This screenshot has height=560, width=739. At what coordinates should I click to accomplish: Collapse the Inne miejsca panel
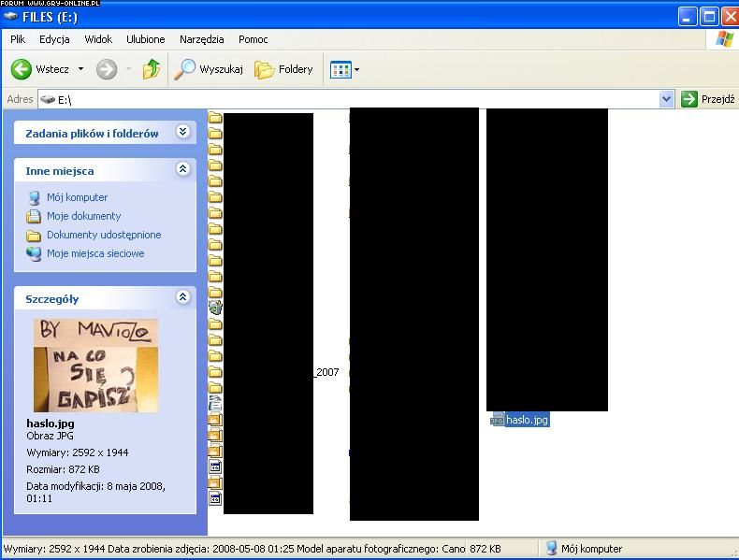coord(183,170)
